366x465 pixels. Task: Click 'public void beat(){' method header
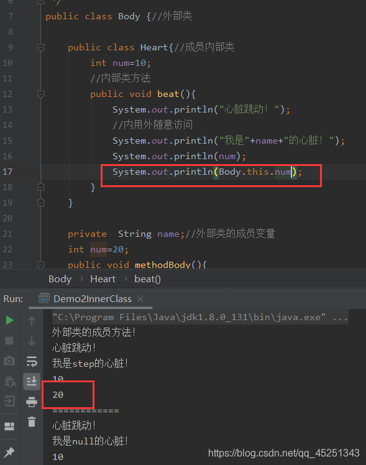[x=143, y=94]
